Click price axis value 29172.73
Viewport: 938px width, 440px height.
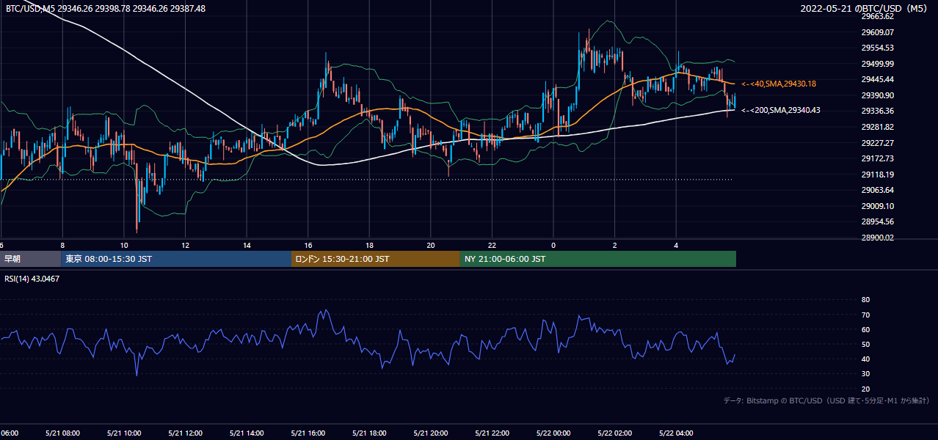[x=877, y=158]
